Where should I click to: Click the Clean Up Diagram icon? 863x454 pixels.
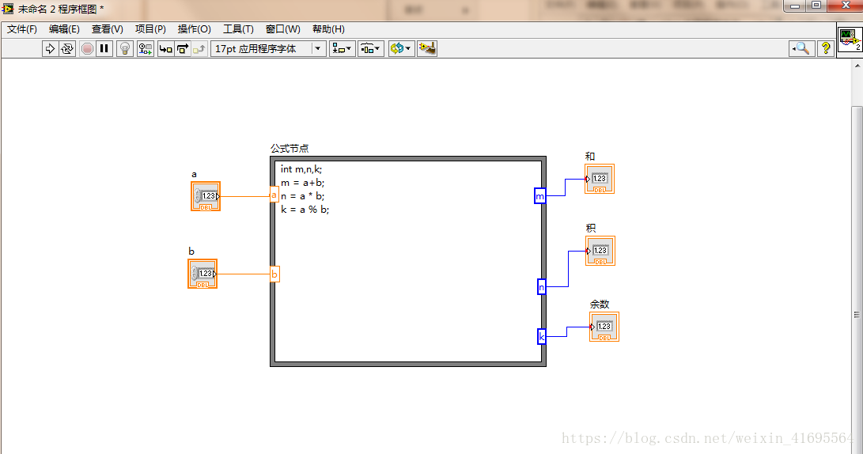point(427,49)
